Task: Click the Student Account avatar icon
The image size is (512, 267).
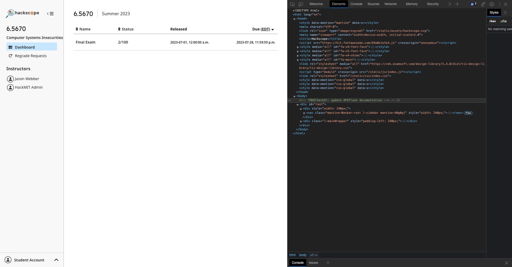Action: (x=8, y=260)
